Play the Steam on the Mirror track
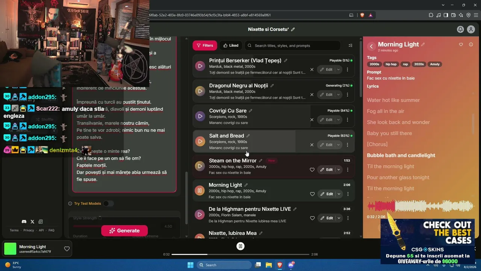 pos(200,166)
